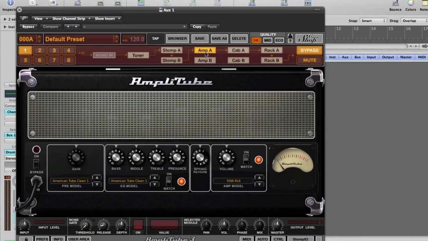Click the Default Preset up/down arrows

pyautogui.click(x=116, y=39)
